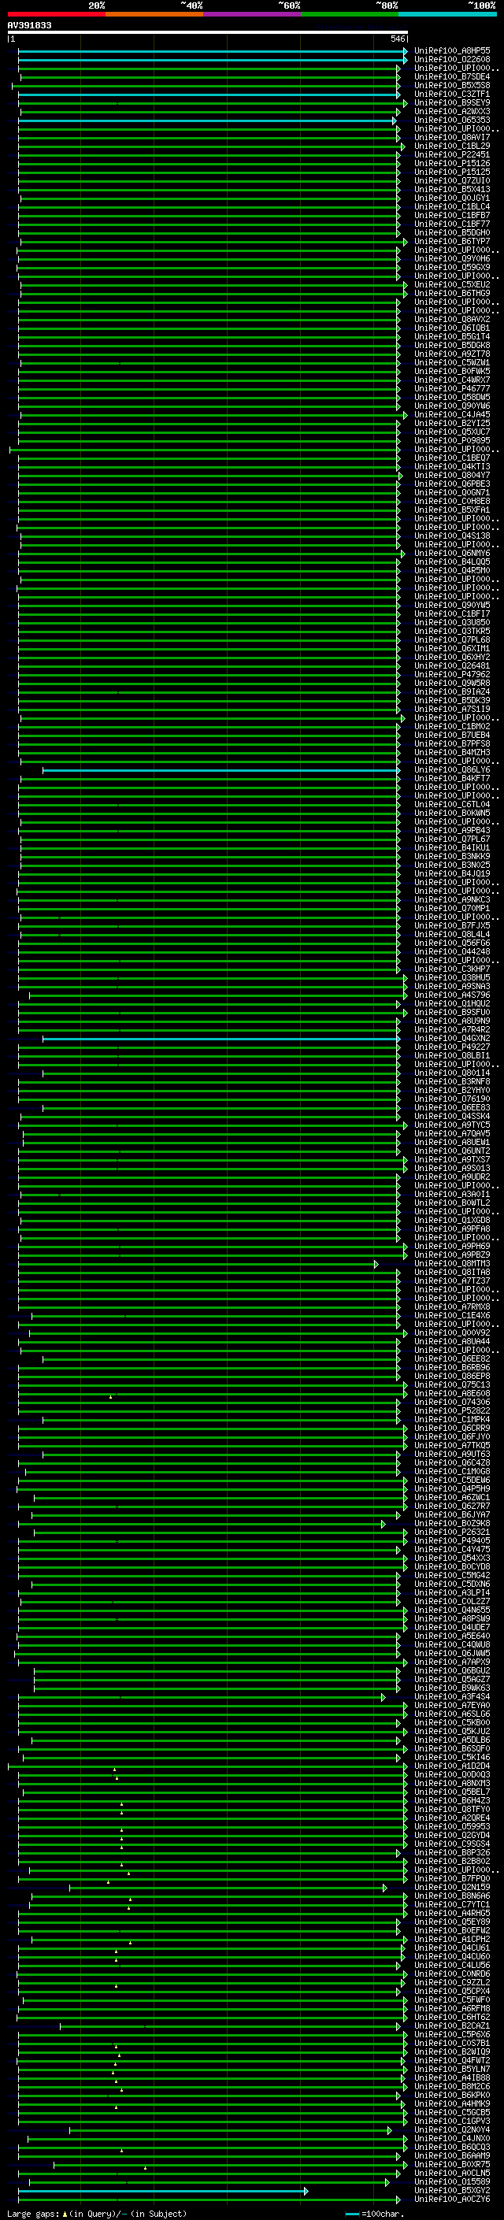The width and height of the screenshot is (504, 2220).
Task: Click the short cyan bar for UniRef100_B5XGY2
Action: click(x=163, y=2191)
